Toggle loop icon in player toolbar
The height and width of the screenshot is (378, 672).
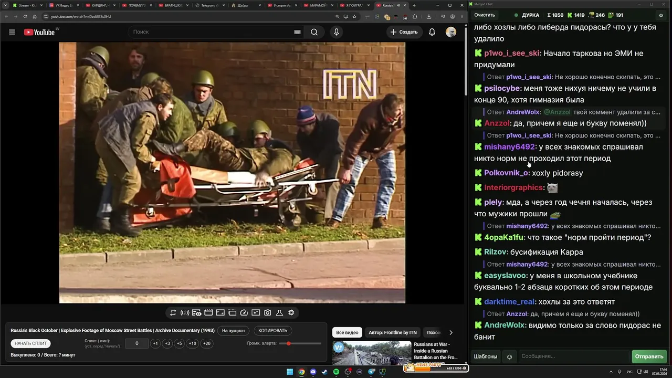click(173, 312)
